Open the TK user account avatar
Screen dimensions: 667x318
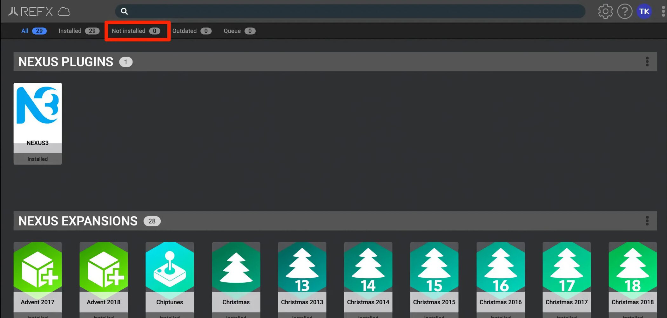tap(644, 11)
